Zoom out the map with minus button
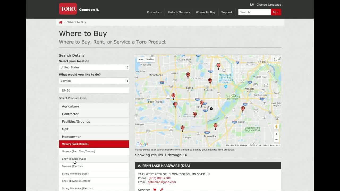Viewport: 340px width, 191px height. [276, 140]
